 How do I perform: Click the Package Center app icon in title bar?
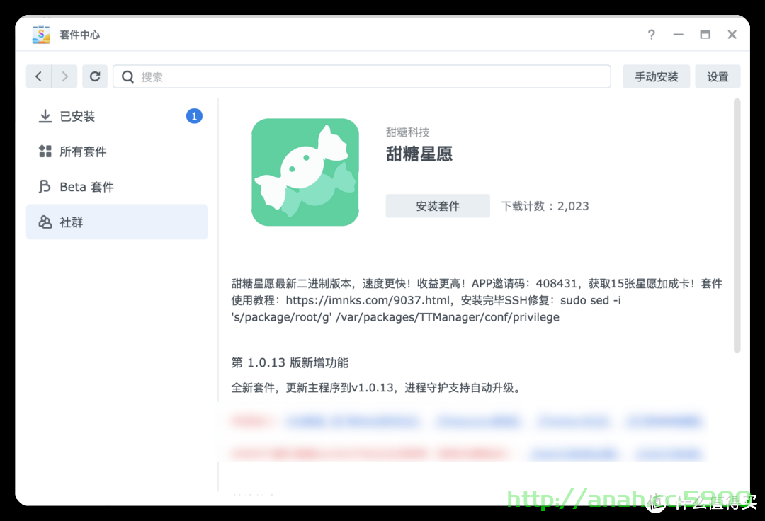pos(41,35)
